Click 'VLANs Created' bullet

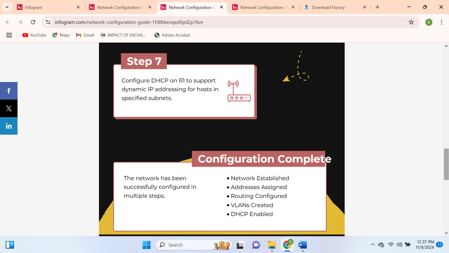click(x=252, y=205)
